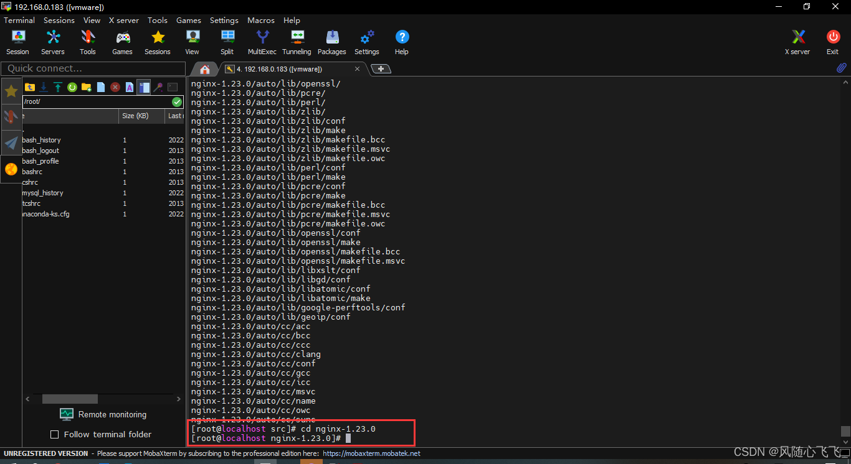The width and height of the screenshot is (851, 464).
Task: Click Remote monitoring button
Action: (x=103, y=414)
